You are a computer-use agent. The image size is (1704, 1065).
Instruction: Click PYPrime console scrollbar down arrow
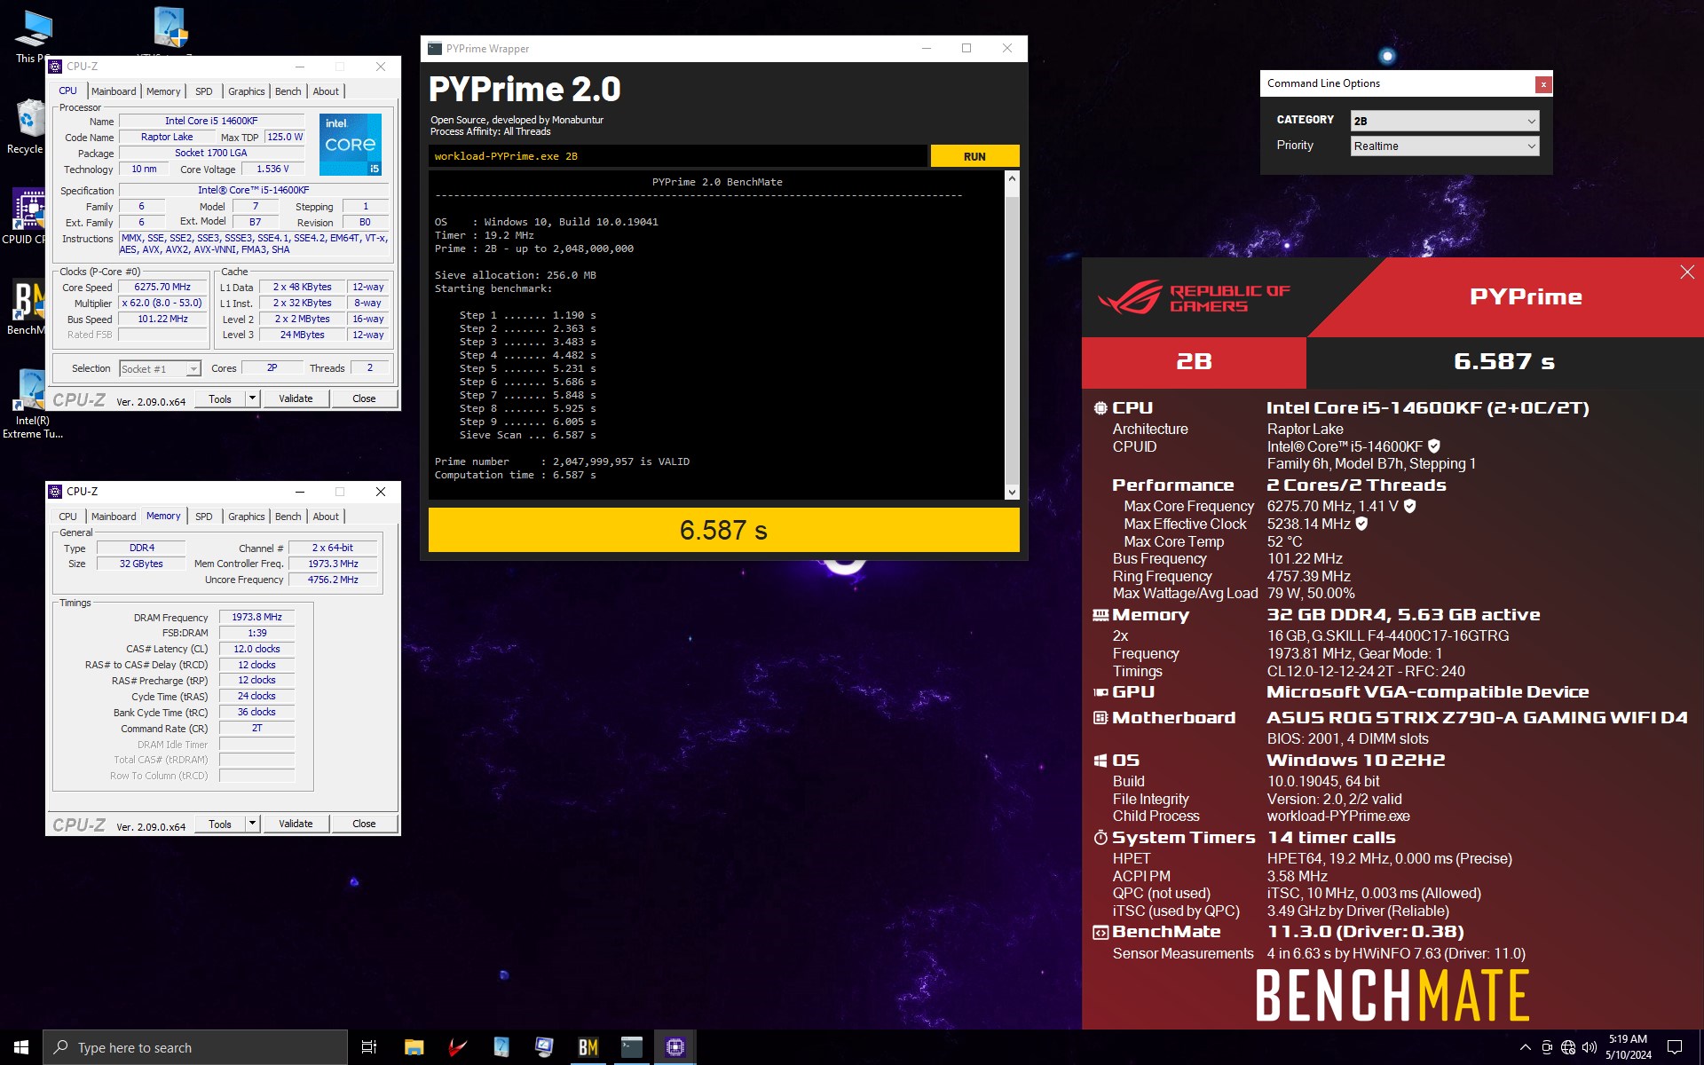[x=1012, y=493]
